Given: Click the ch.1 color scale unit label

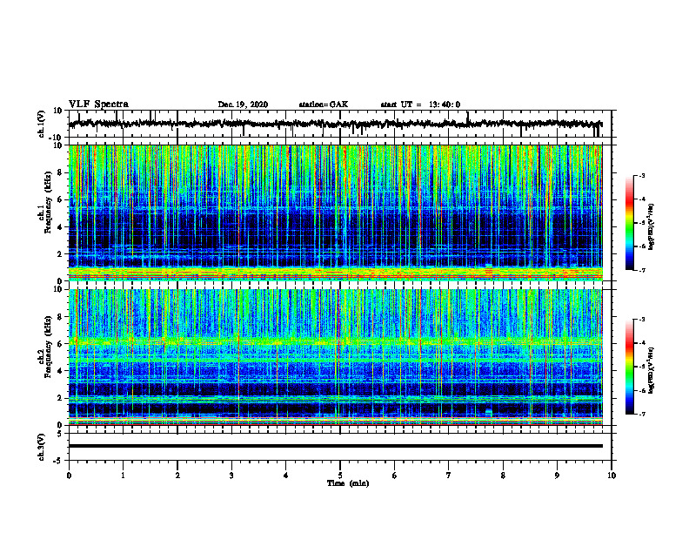Looking at the screenshot, I should [652, 227].
